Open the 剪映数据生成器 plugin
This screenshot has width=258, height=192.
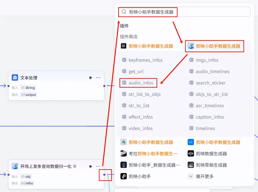click(207, 153)
